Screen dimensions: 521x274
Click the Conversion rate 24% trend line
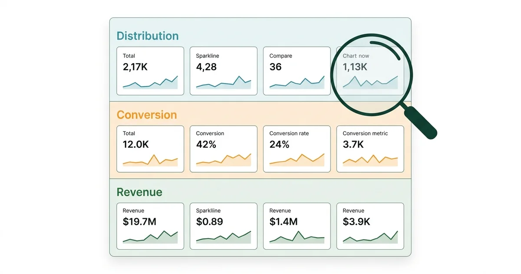pyautogui.click(x=297, y=160)
